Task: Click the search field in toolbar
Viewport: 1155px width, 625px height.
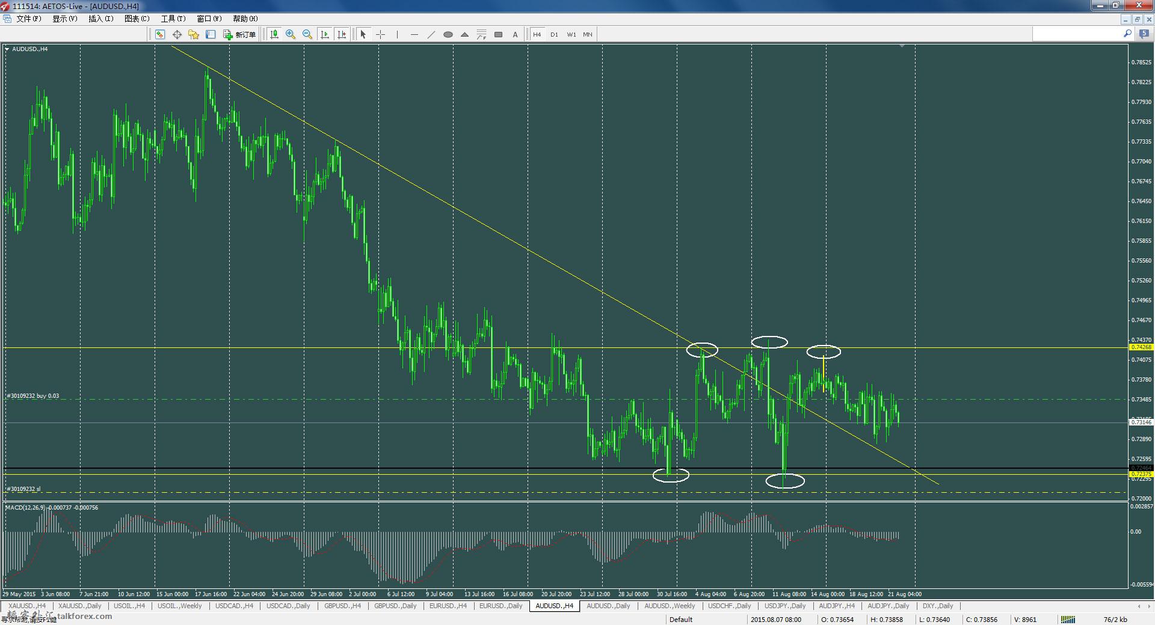Action: click(x=1077, y=34)
